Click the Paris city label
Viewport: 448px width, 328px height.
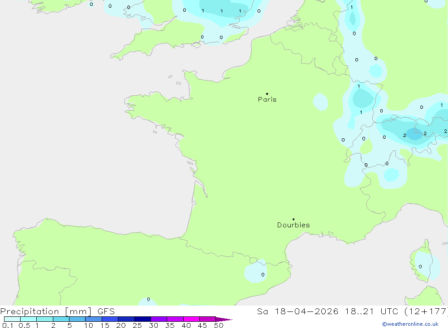(x=267, y=99)
